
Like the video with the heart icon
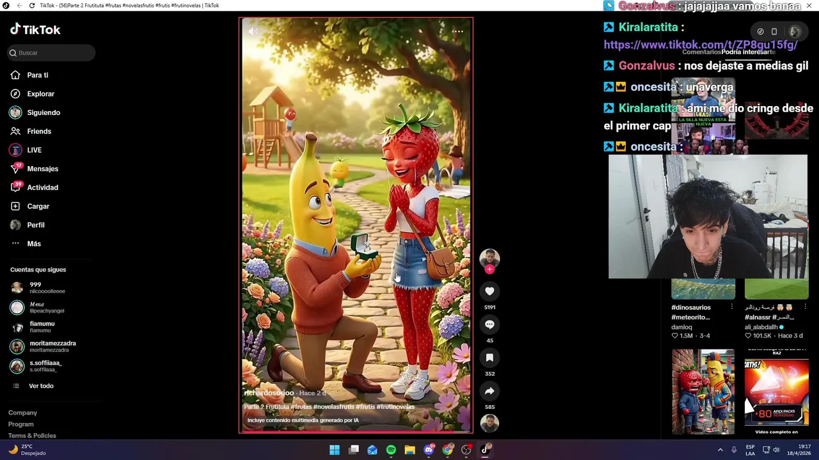489,291
